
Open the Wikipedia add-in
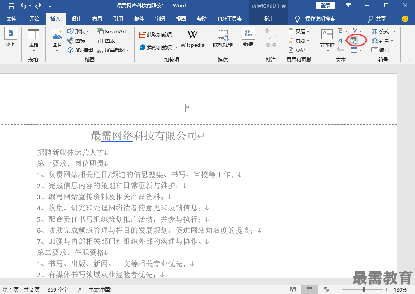click(193, 39)
